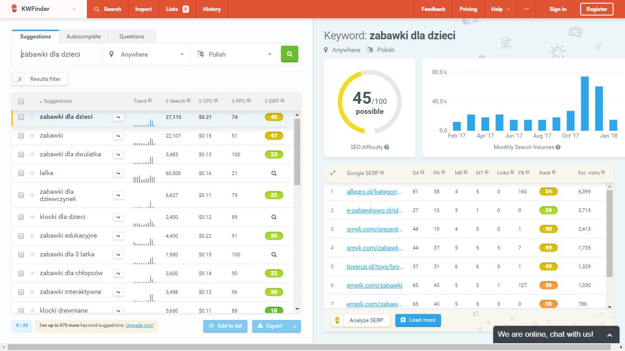Click info icon next to Monthly Search Volumes
625x351 pixels.
point(558,147)
